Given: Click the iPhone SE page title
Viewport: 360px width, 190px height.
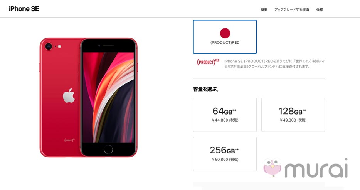Looking at the screenshot, I should tap(24, 9).
